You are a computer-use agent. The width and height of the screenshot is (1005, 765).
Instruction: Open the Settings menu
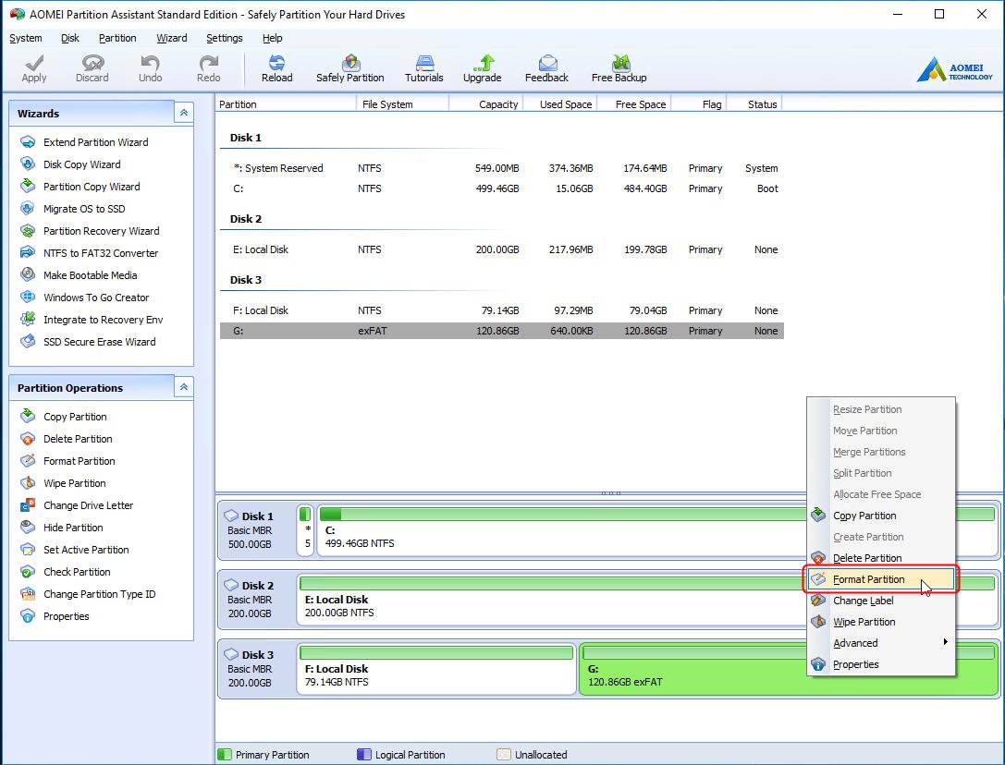[x=225, y=38]
